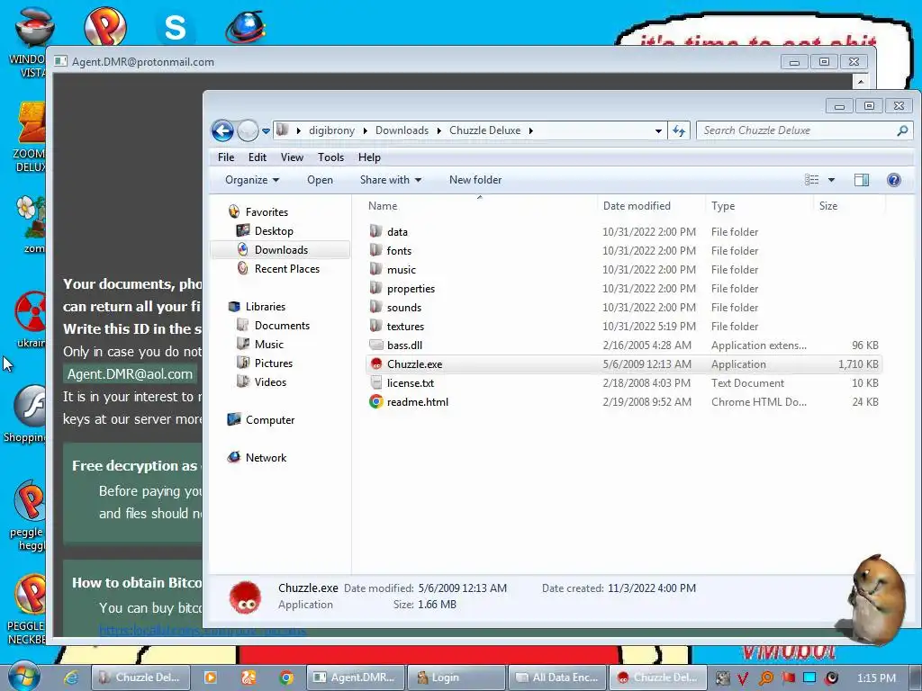922x691 pixels.
Task: Click digibrony in the address breadcrumb
Action: coord(331,130)
